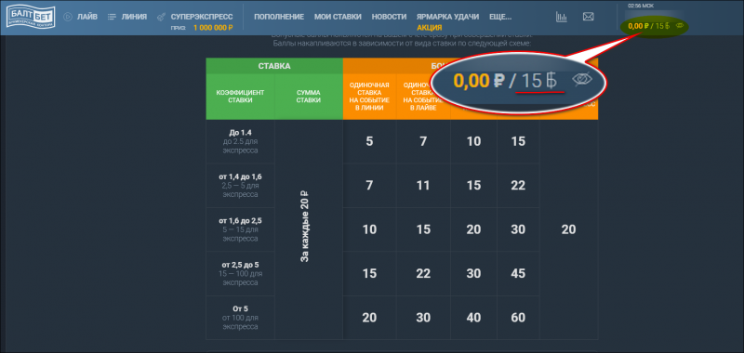744x353 pixels.
Task: Click 10 in the 'от 1,6 до 2,5' row
Action: point(369,229)
